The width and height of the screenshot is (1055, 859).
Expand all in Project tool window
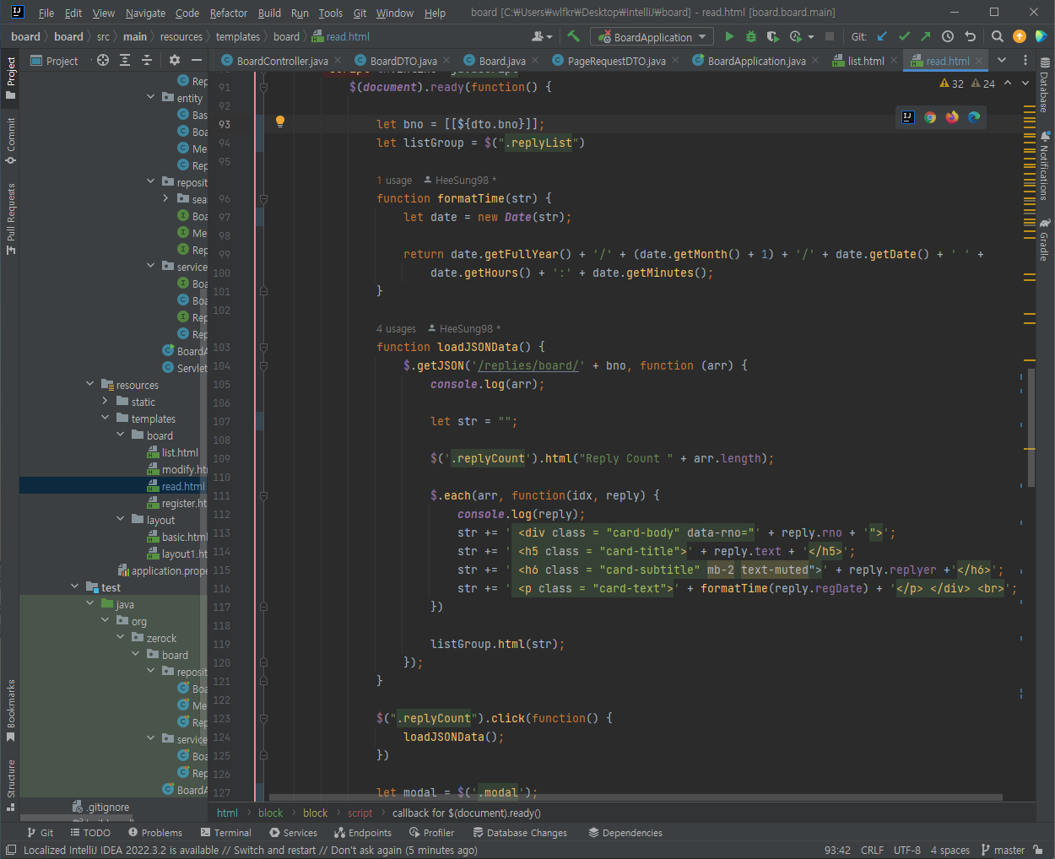(x=125, y=60)
